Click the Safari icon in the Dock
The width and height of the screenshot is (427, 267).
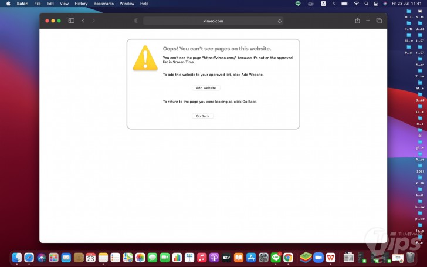click(29, 257)
